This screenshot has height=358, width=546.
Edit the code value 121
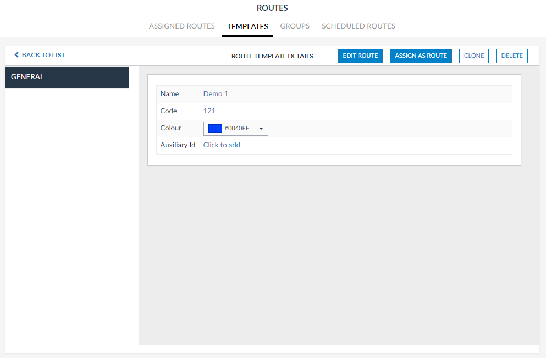coord(209,111)
